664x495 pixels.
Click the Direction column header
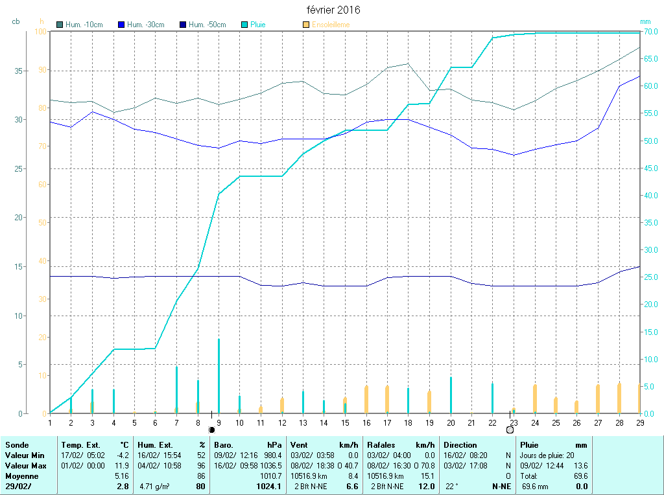(x=460, y=445)
